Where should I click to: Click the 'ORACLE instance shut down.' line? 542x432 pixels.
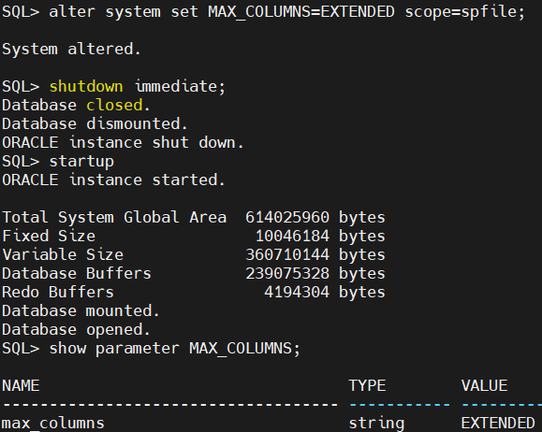click(123, 142)
